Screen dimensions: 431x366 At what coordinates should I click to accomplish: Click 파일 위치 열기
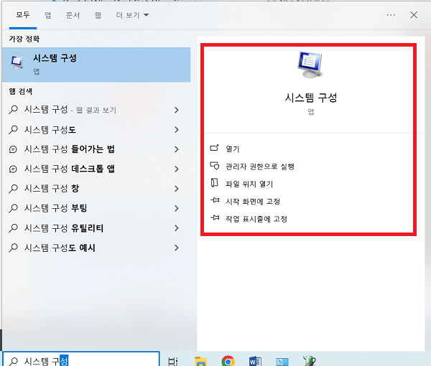point(249,184)
